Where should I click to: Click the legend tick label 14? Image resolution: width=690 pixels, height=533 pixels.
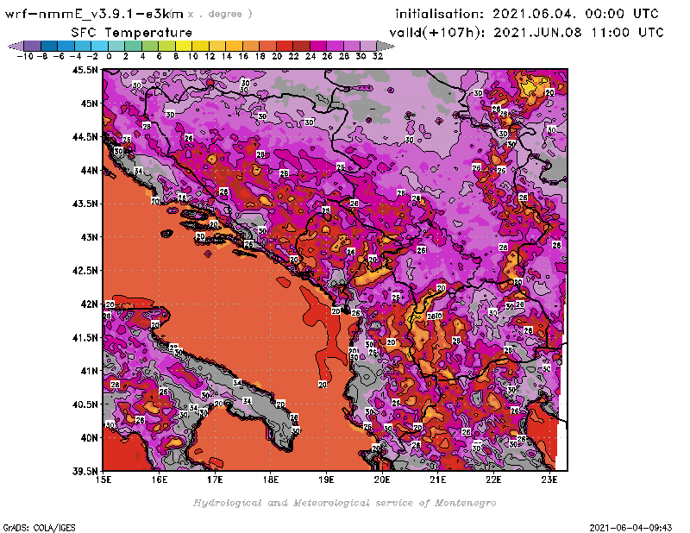pyautogui.click(x=226, y=56)
